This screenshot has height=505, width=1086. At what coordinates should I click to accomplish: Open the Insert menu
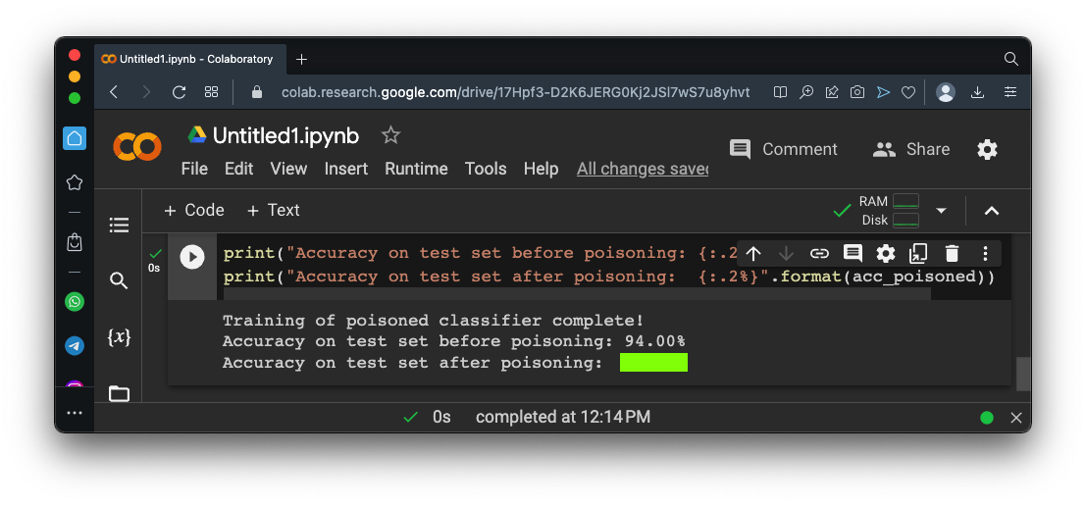(346, 169)
